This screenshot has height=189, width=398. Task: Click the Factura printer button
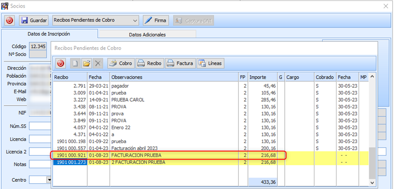click(180, 63)
